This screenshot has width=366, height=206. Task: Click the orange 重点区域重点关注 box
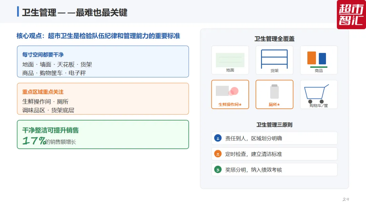103,99
